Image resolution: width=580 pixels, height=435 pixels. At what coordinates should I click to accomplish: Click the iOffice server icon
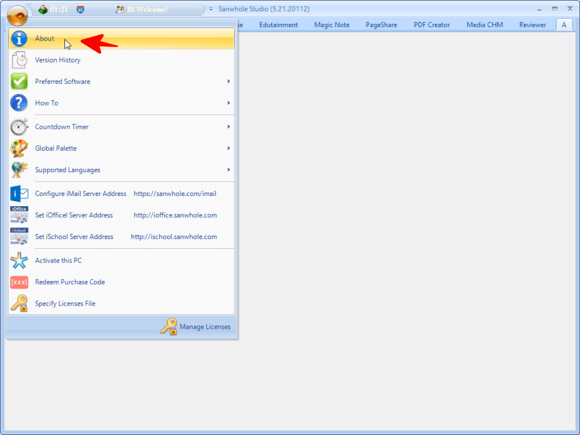19,215
